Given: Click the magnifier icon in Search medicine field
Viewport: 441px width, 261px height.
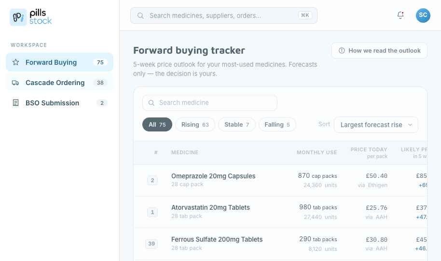Looking at the screenshot, I should point(152,102).
